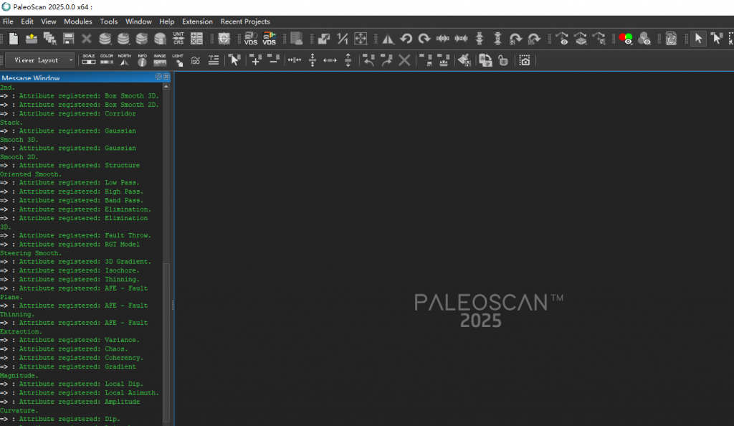Click the colored VDS export icon
734x426 pixels.
pyautogui.click(x=270, y=39)
